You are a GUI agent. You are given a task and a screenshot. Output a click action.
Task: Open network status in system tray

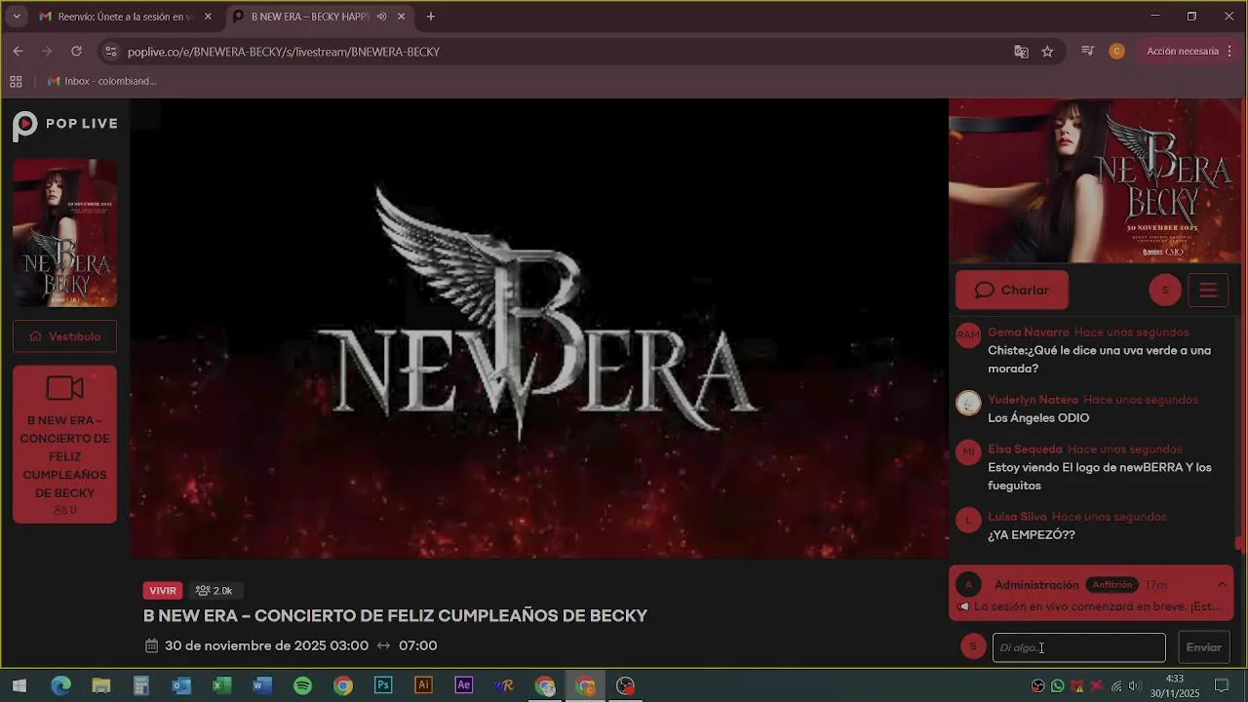point(1116,686)
